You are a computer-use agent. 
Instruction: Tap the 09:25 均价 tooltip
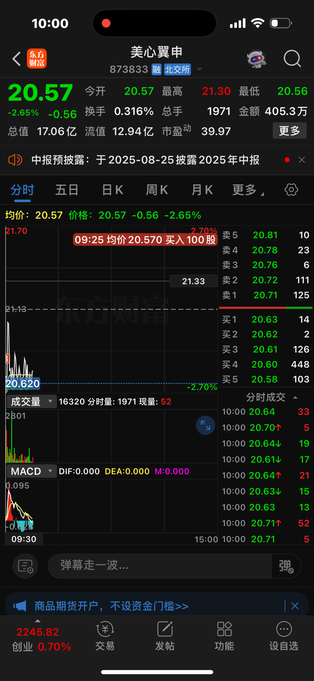point(145,240)
